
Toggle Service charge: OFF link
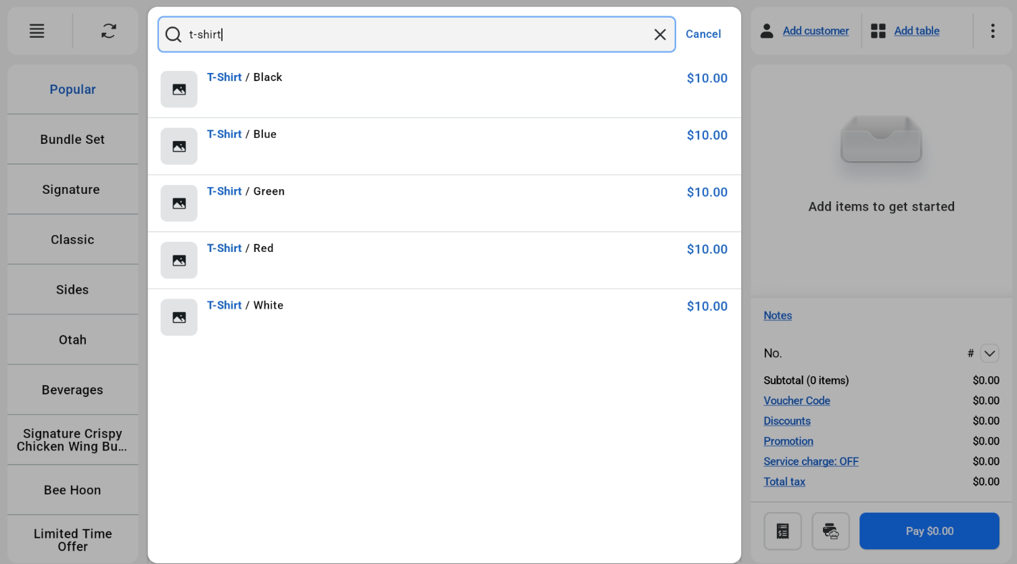click(811, 461)
